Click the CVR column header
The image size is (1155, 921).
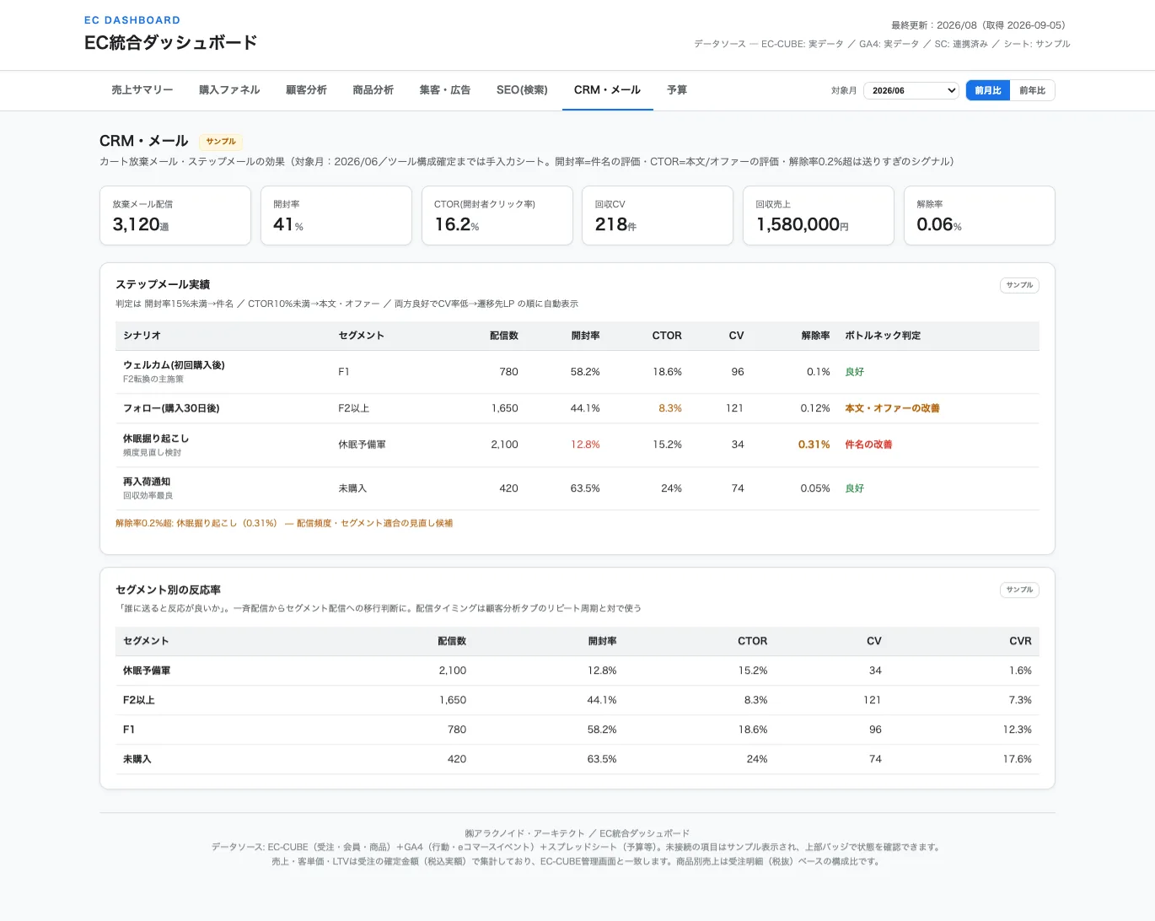pyautogui.click(x=1020, y=641)
